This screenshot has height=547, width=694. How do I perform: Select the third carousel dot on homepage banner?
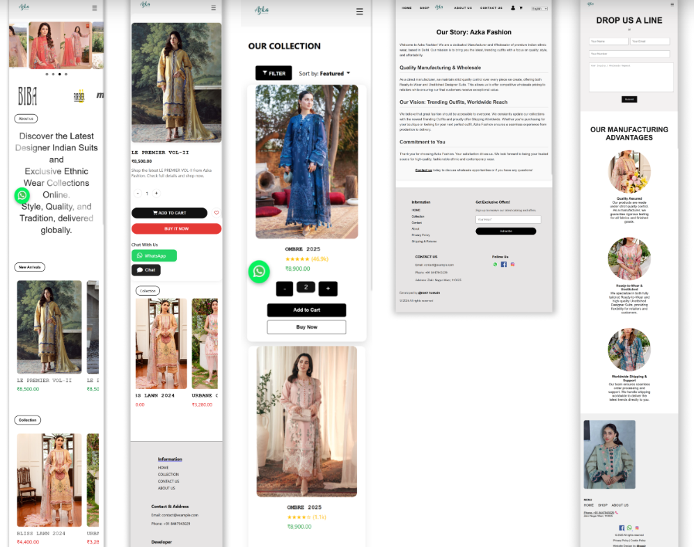[x=59, y=74]
